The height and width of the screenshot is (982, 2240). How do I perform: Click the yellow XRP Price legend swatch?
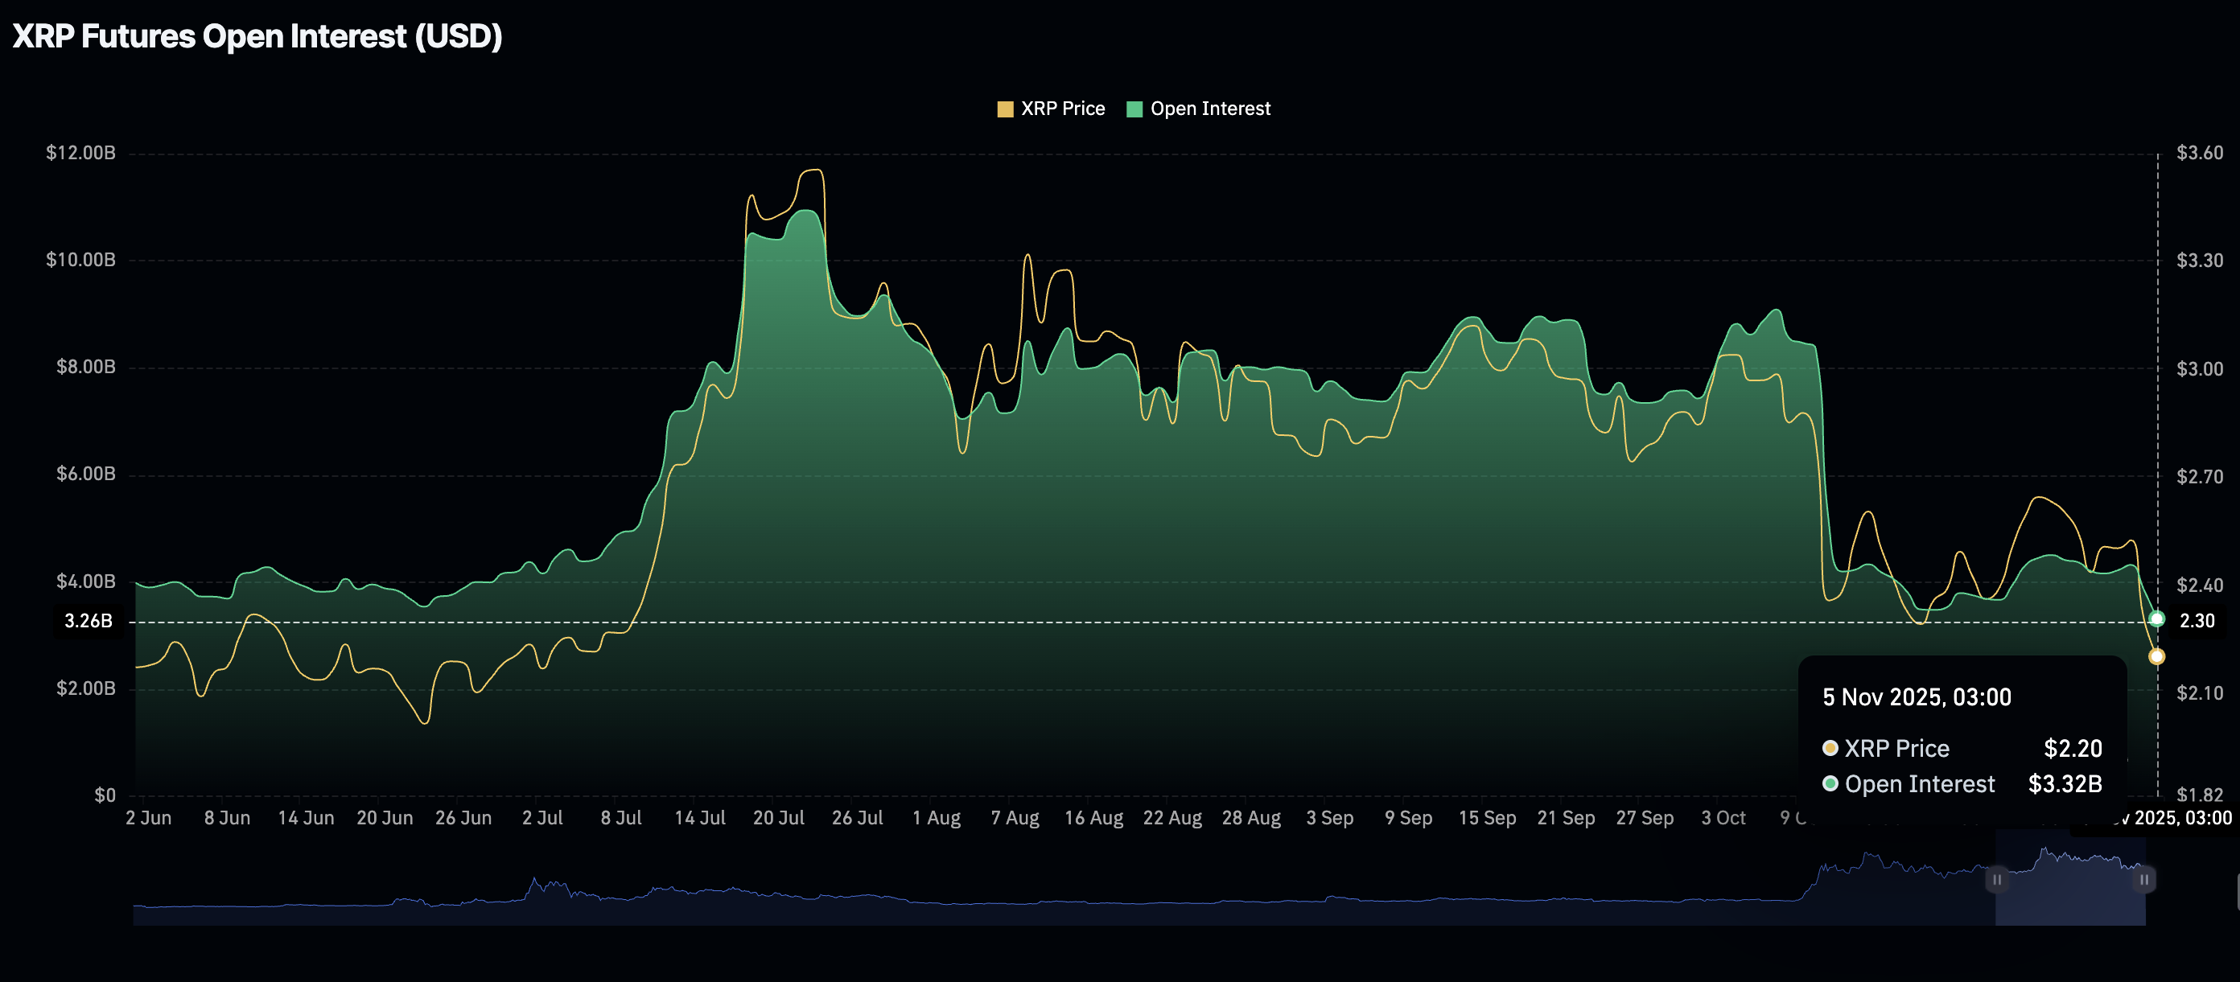coord(1004,108)
